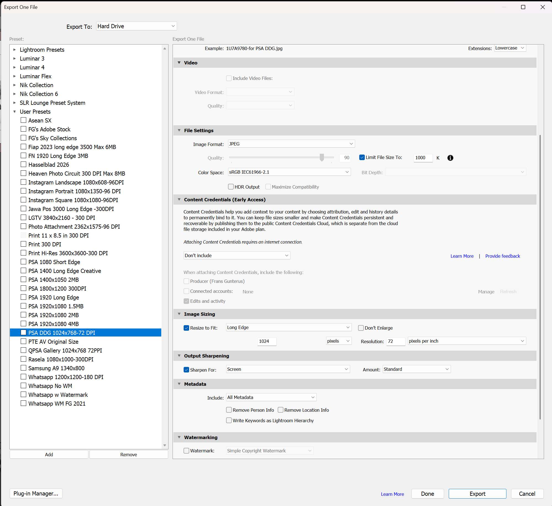The height and width of the screenshot is (506, 552).
Task: Expand the Lightroom Presets folder
Action: 15,50
